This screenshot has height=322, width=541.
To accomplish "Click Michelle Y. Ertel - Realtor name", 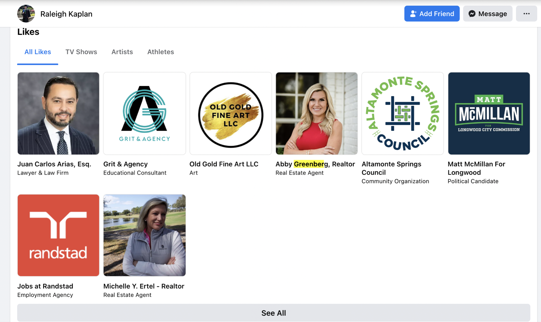I will [144, 286].
